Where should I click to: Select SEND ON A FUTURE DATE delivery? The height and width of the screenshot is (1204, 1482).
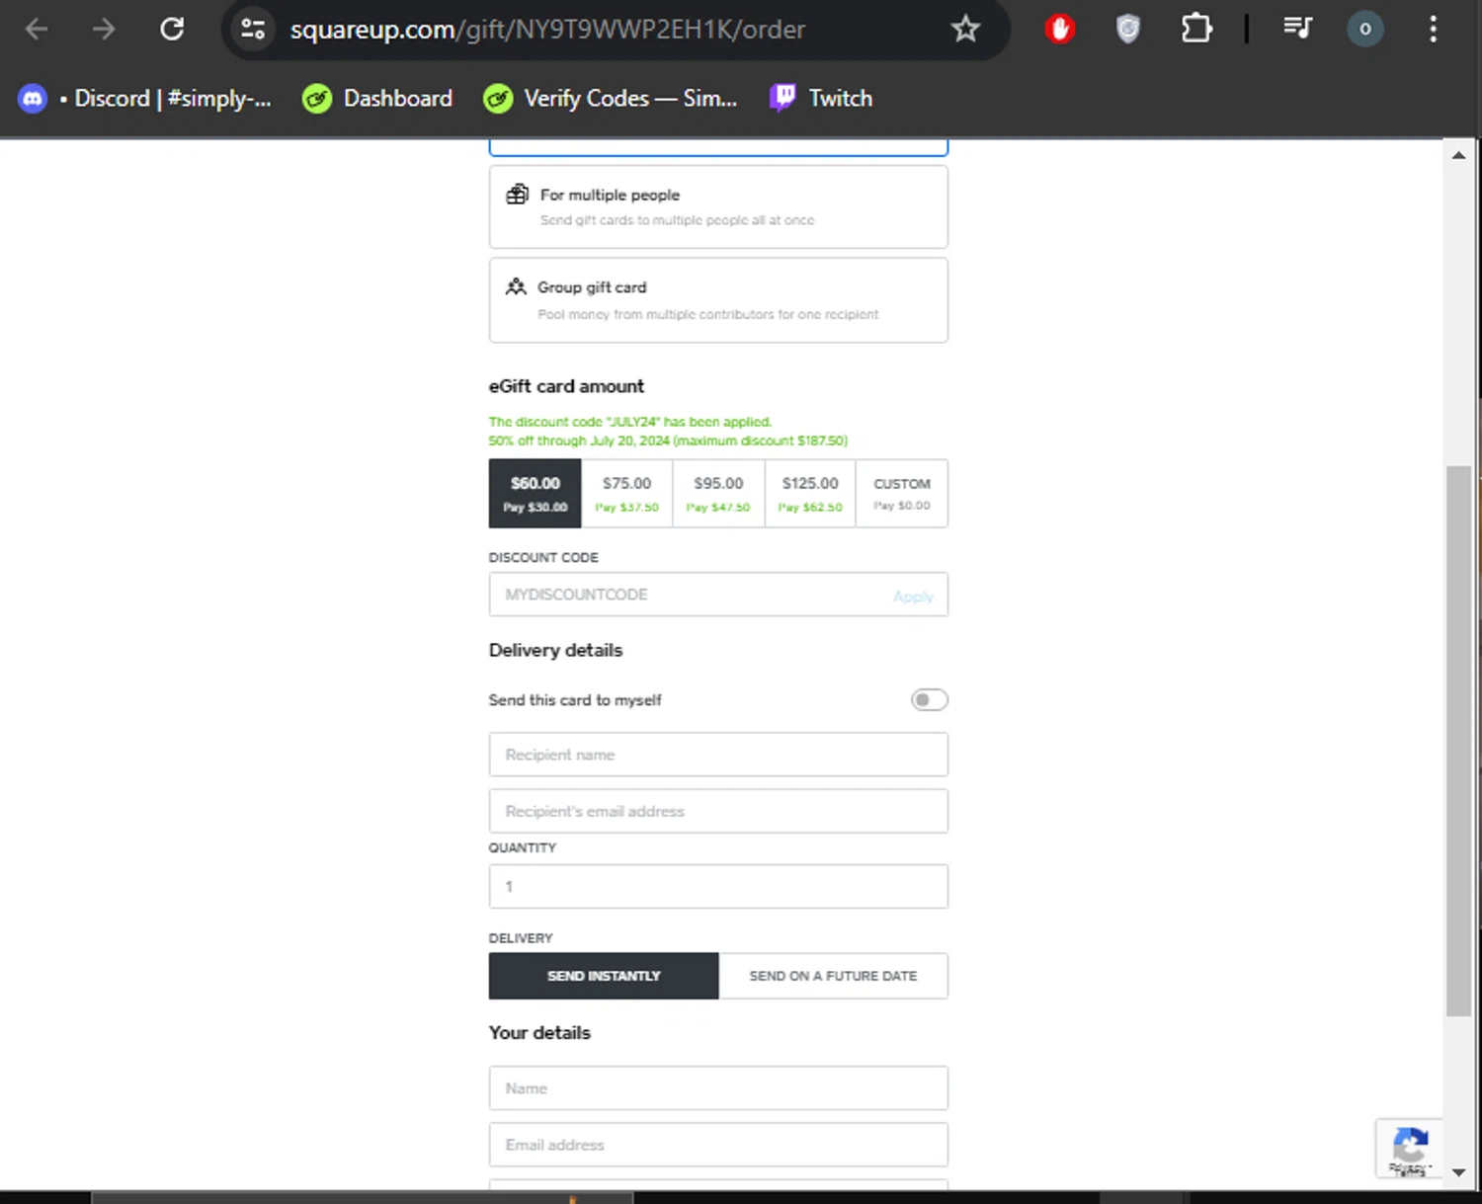834,976
